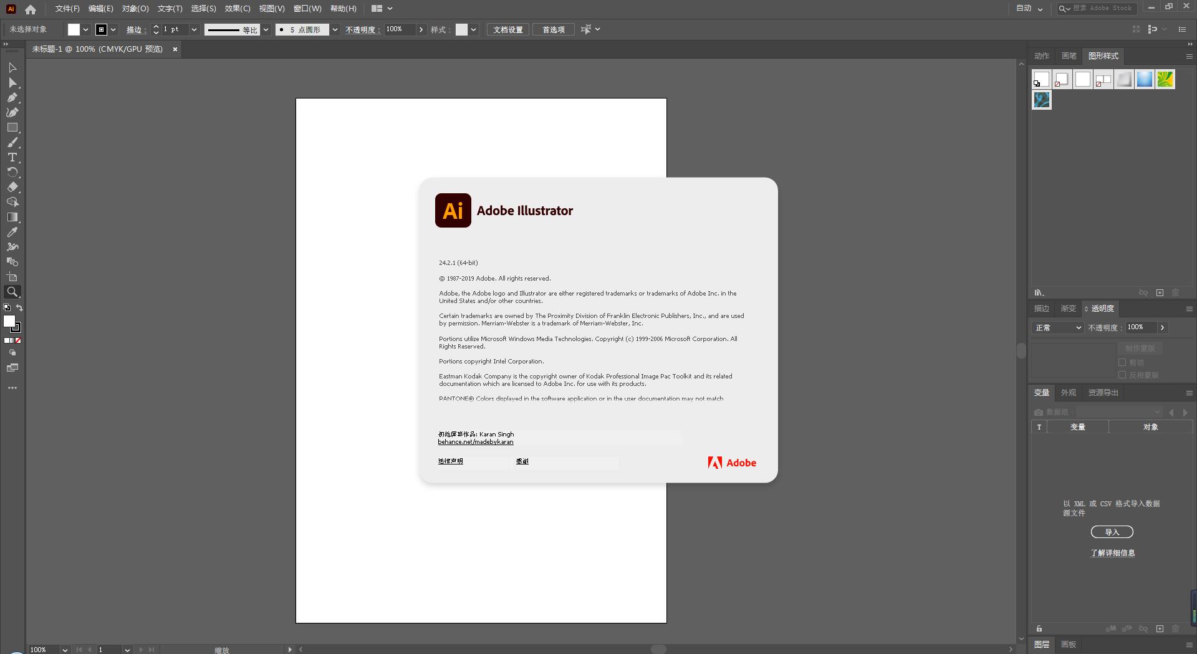Image resolution: width=1197 pixels, height=654 pixels.
Task: Select the Eraser tool
Action: [x=12, y=187]
